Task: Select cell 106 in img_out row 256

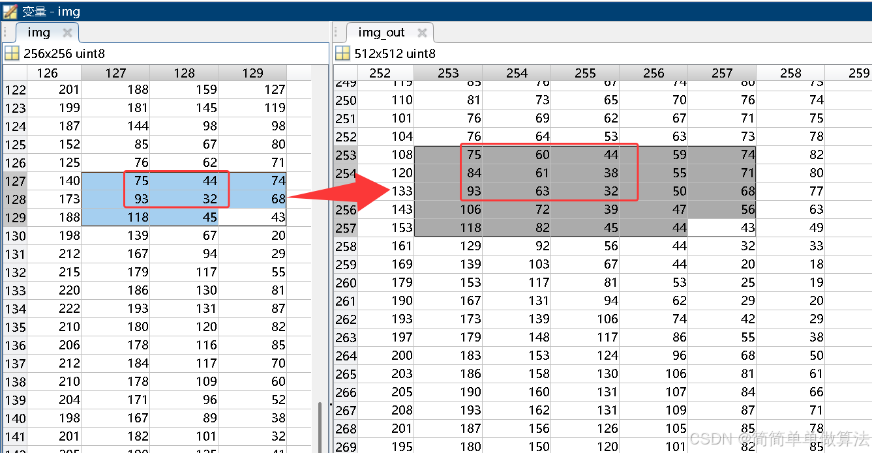Action: point(448,209)
